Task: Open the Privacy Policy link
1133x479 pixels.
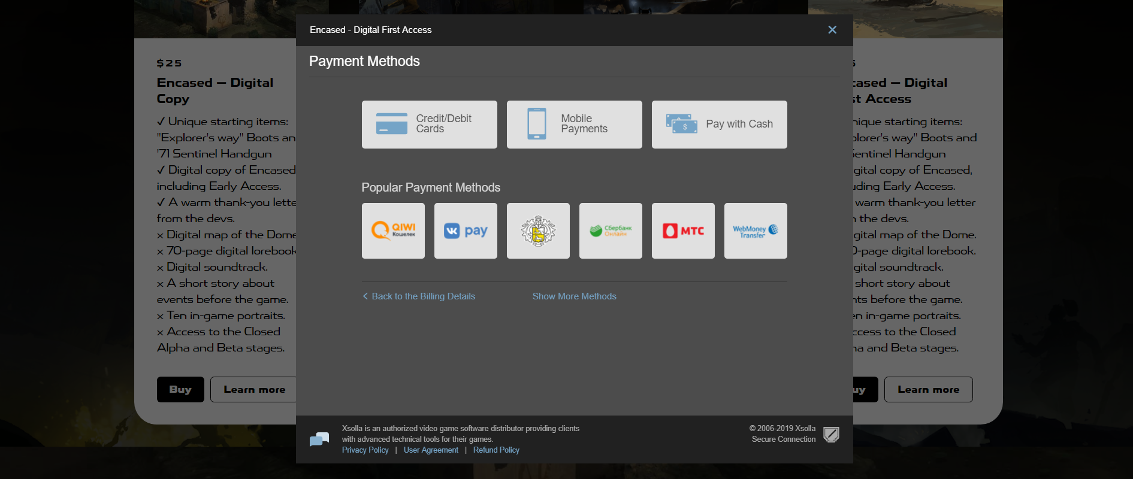Action: (365, 450)
